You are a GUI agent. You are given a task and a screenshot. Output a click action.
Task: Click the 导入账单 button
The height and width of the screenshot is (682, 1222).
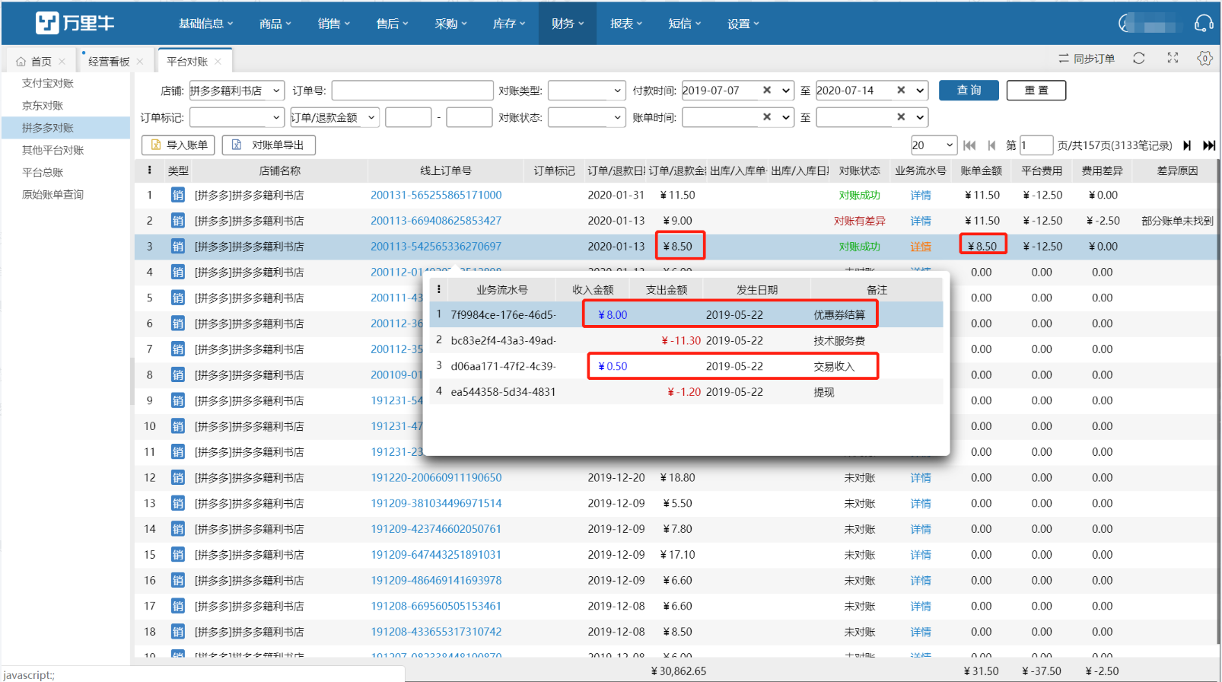click(178, 145)
